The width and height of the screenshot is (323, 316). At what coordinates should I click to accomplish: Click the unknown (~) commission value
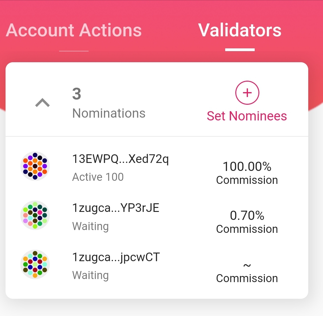[x=247, y=265]
